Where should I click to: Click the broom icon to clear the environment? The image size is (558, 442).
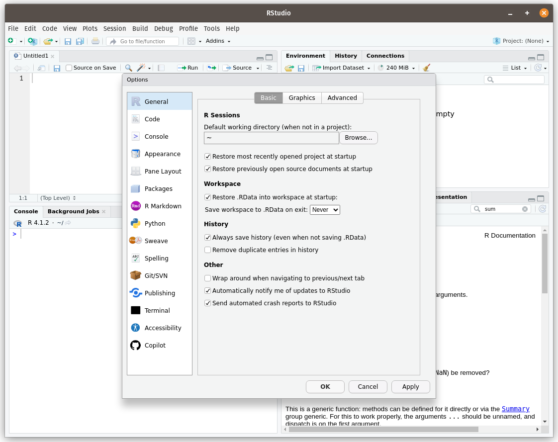point(426,68)
